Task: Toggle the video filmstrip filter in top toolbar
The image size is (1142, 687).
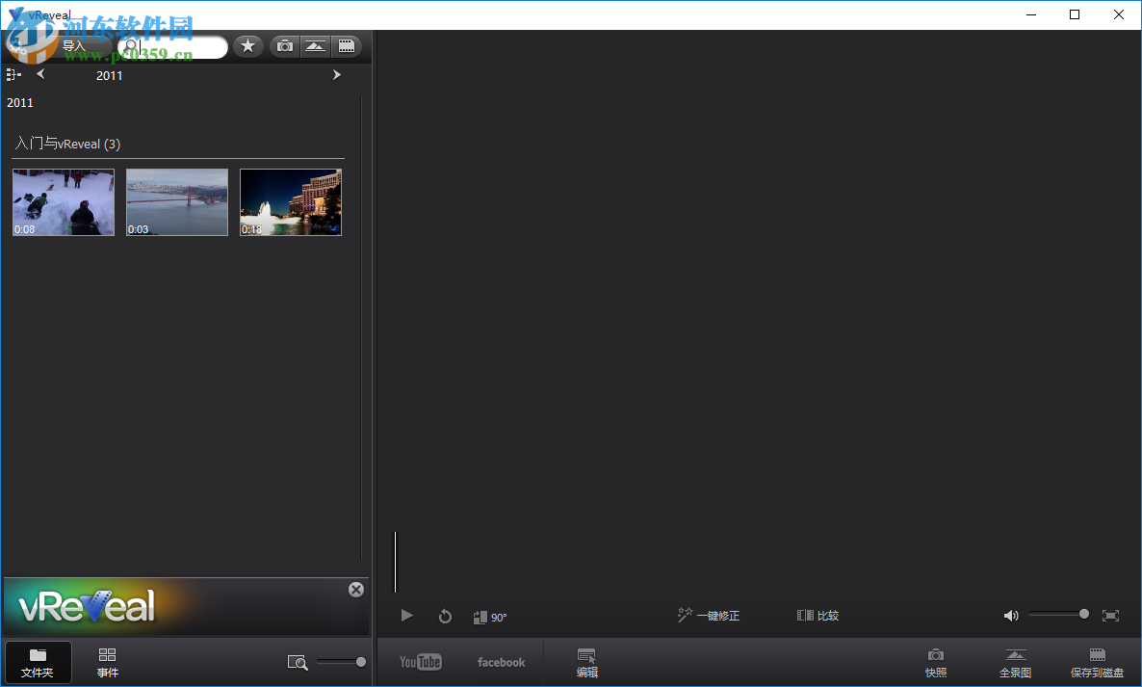Action: point(347,46)
